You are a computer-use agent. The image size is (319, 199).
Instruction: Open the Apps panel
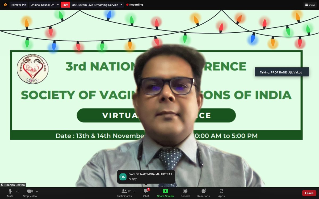tap(221, 193)
